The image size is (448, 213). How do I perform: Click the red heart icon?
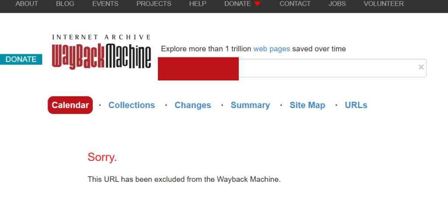click(x=257, y=3)
